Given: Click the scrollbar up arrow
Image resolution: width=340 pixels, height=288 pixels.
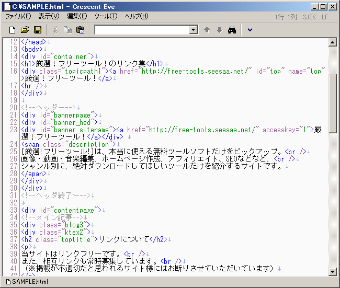Looking at the screenshot, I should pos(332,42).
